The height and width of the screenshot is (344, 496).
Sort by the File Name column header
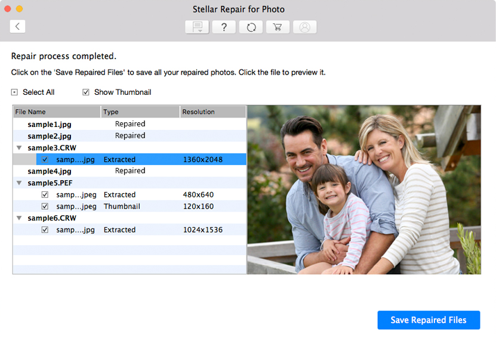pyautogui.click(x=57, y=112)
